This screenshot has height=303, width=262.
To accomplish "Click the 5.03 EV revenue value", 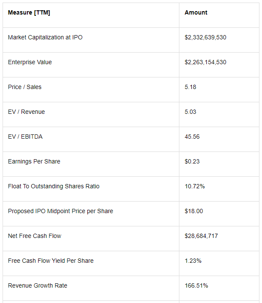I will tap(191, 112).
